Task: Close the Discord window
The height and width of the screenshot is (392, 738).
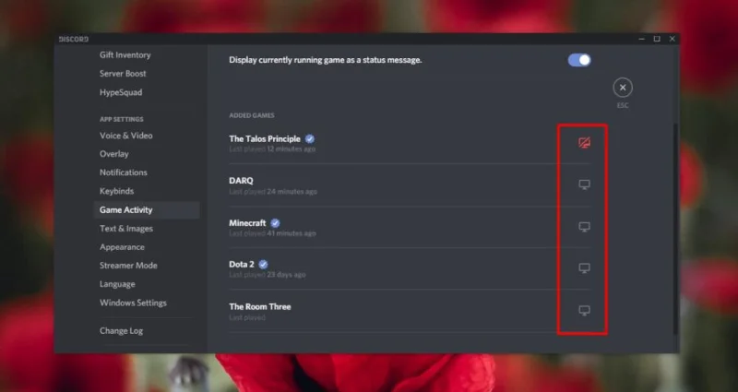Action: (673, 39)
